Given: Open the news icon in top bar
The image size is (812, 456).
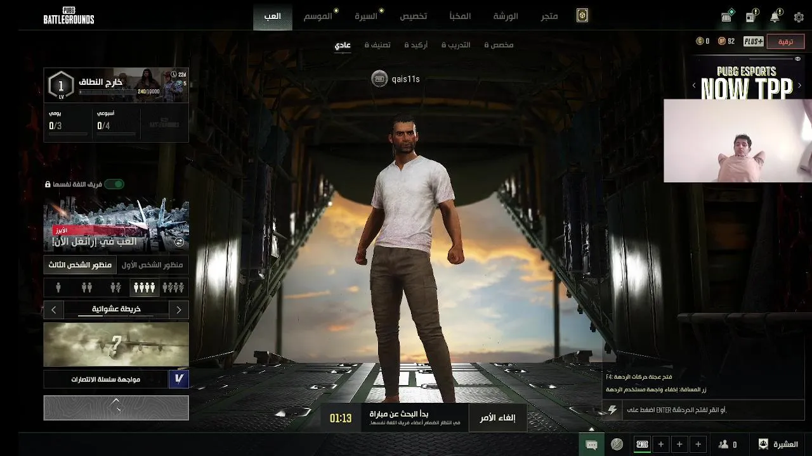Looking at the screenshot, I should tap(751, 16).
